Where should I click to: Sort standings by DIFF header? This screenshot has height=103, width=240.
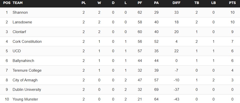point(176,3)
